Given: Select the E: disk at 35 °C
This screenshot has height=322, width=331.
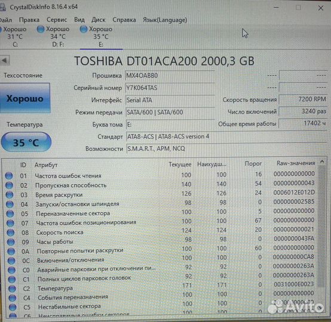Looking at the screenshot, I should 96,36.
